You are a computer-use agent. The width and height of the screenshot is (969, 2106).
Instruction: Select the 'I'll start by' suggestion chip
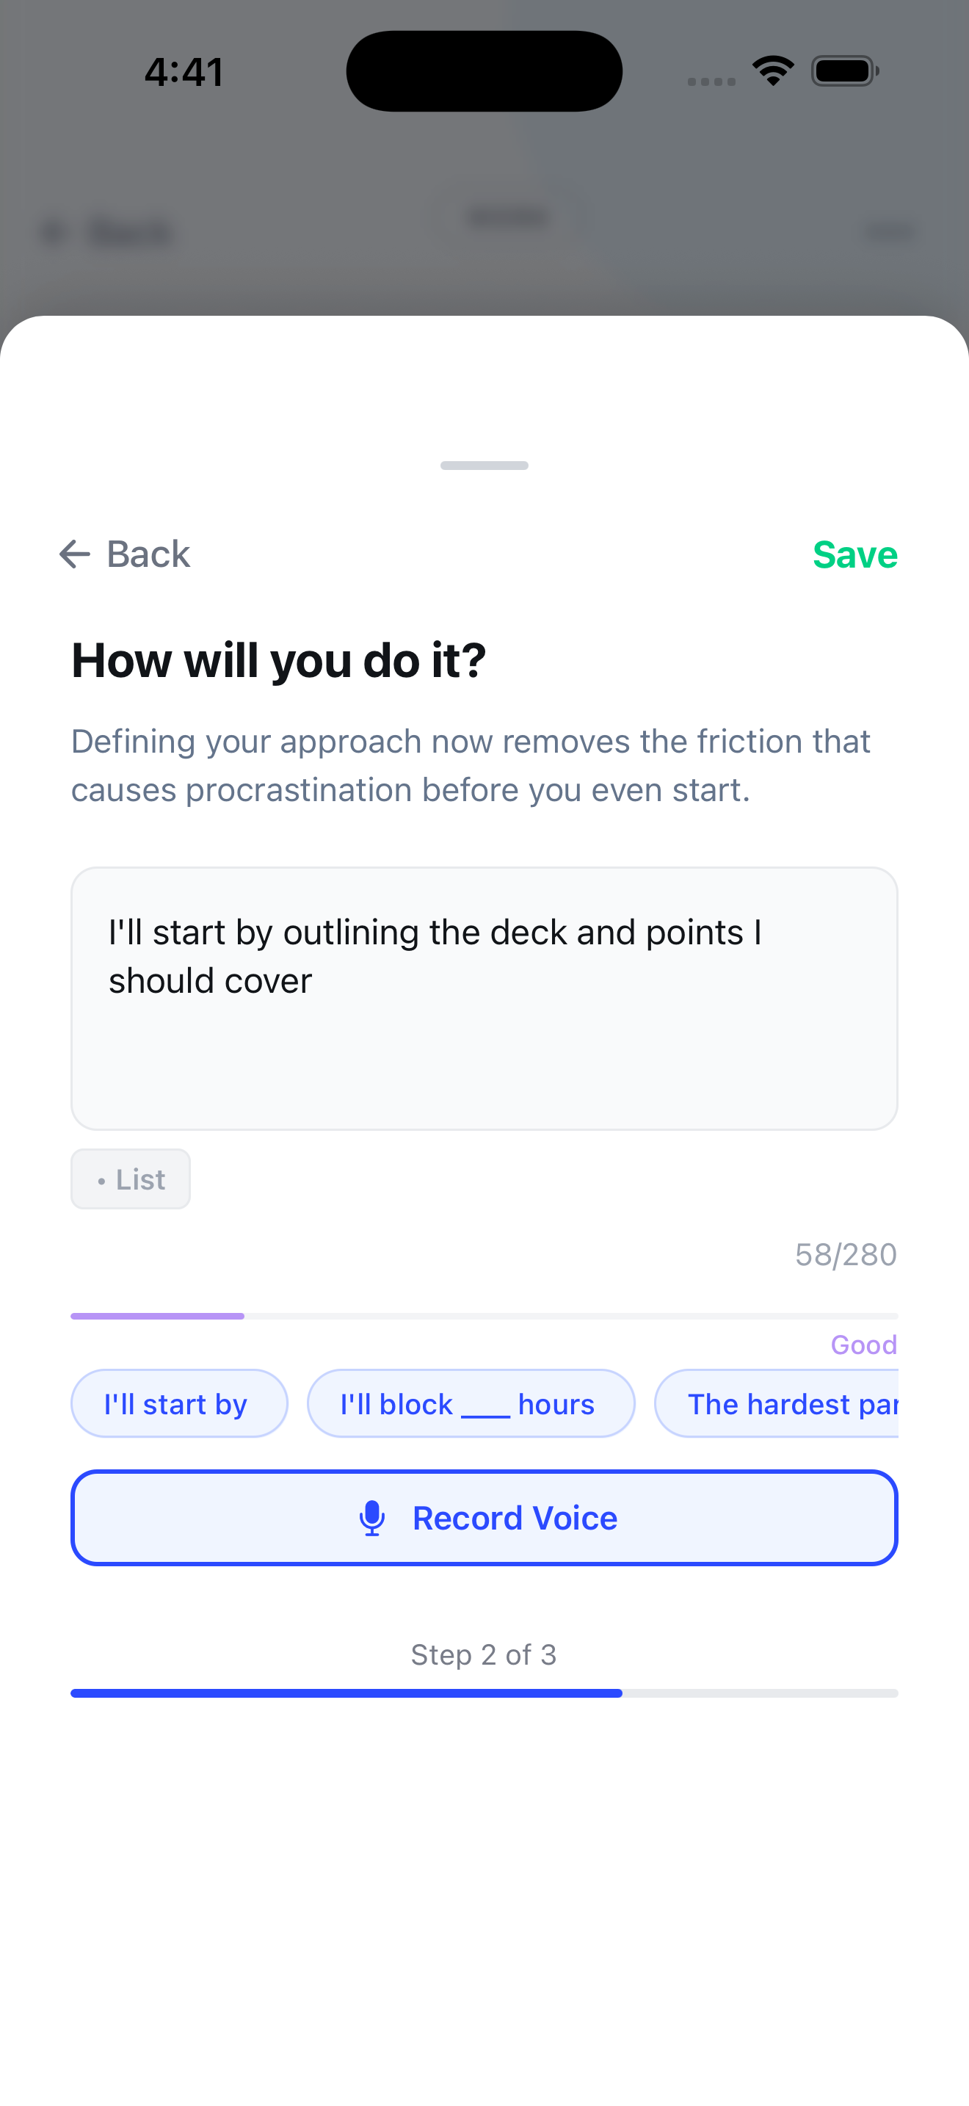pyautogui.click(x=179, y=1403)
